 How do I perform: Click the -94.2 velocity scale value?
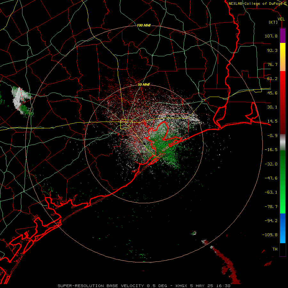(271, 220)
